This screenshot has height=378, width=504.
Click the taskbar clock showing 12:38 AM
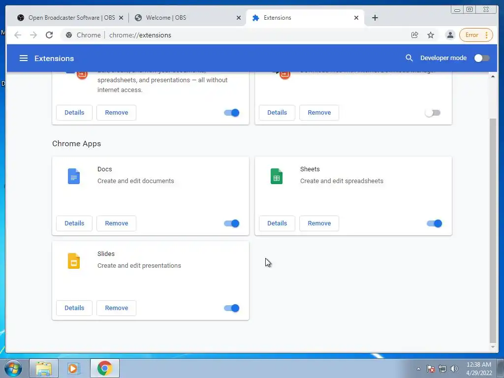[479, 369]
